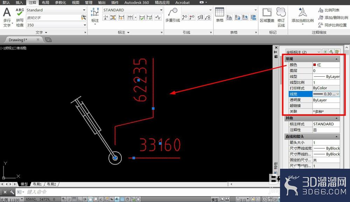
Task: Open the 坐标标注 (2) object type dropdown
Action: click(x=303, y=52)
